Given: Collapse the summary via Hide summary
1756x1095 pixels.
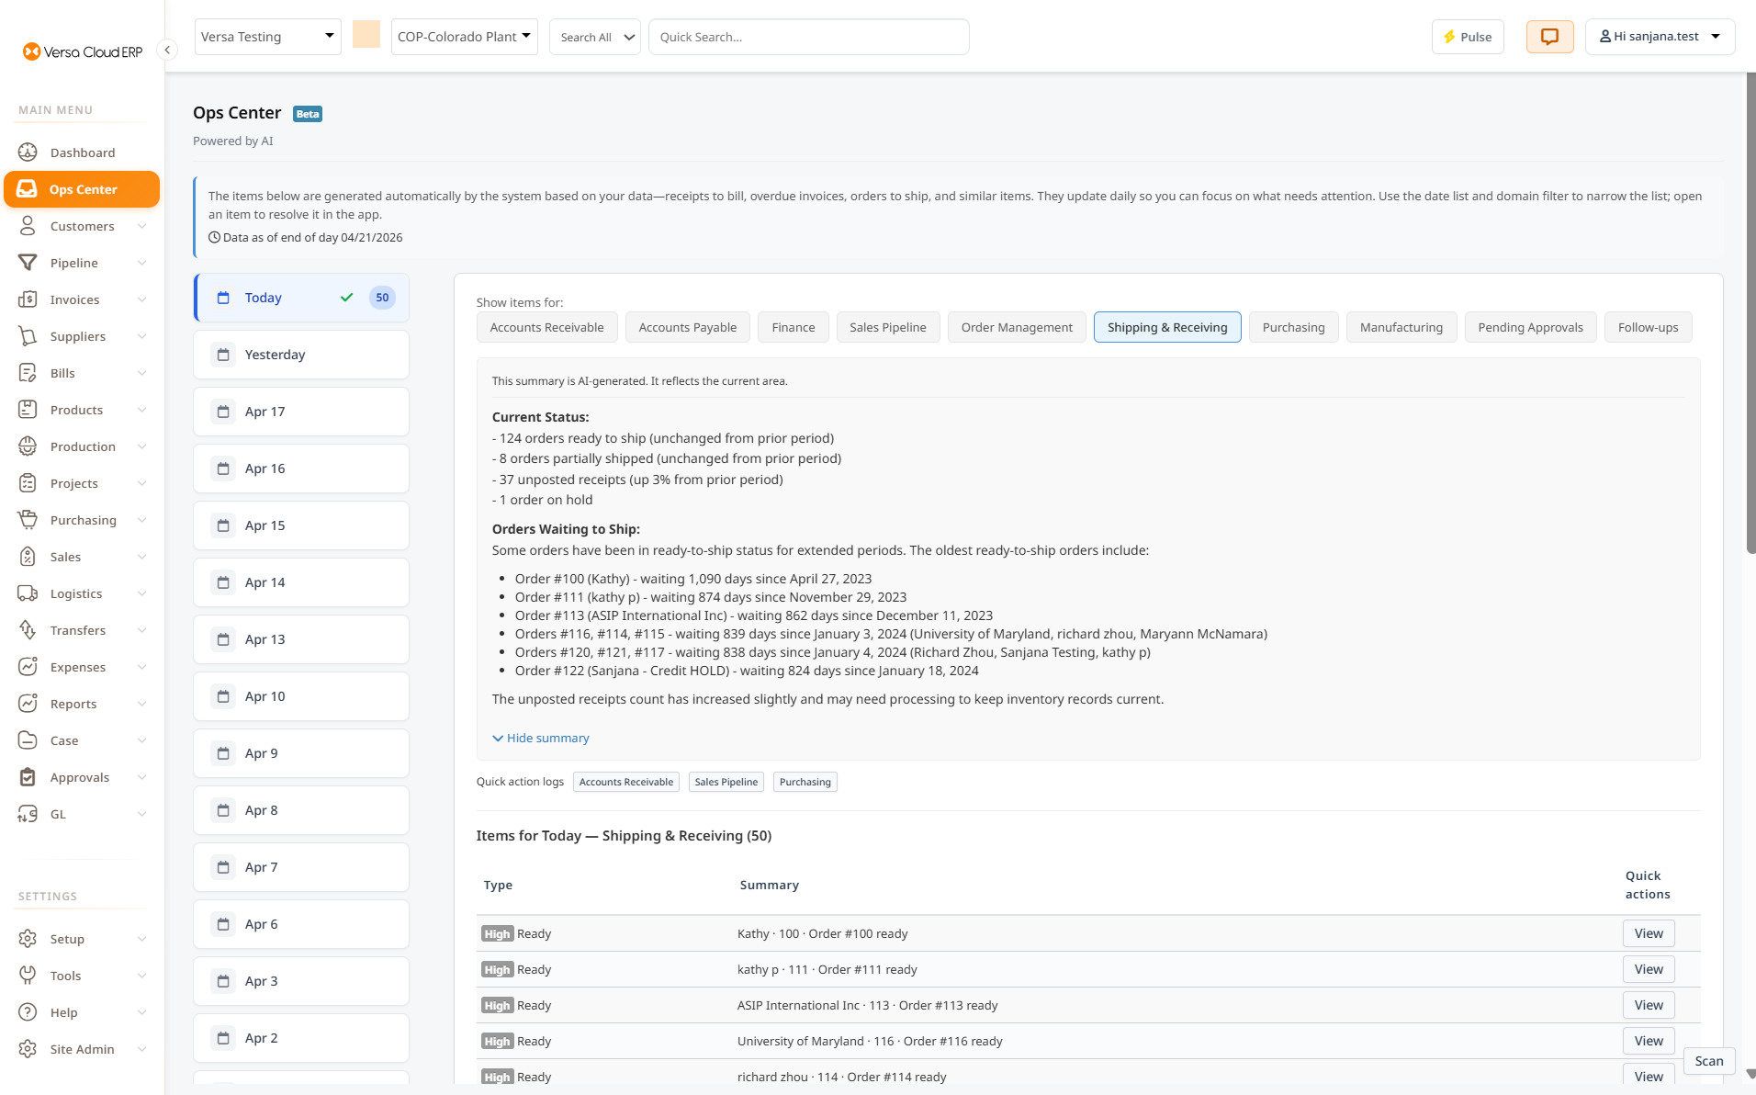Looking at the screenshot, I should [x=541, y=738].
